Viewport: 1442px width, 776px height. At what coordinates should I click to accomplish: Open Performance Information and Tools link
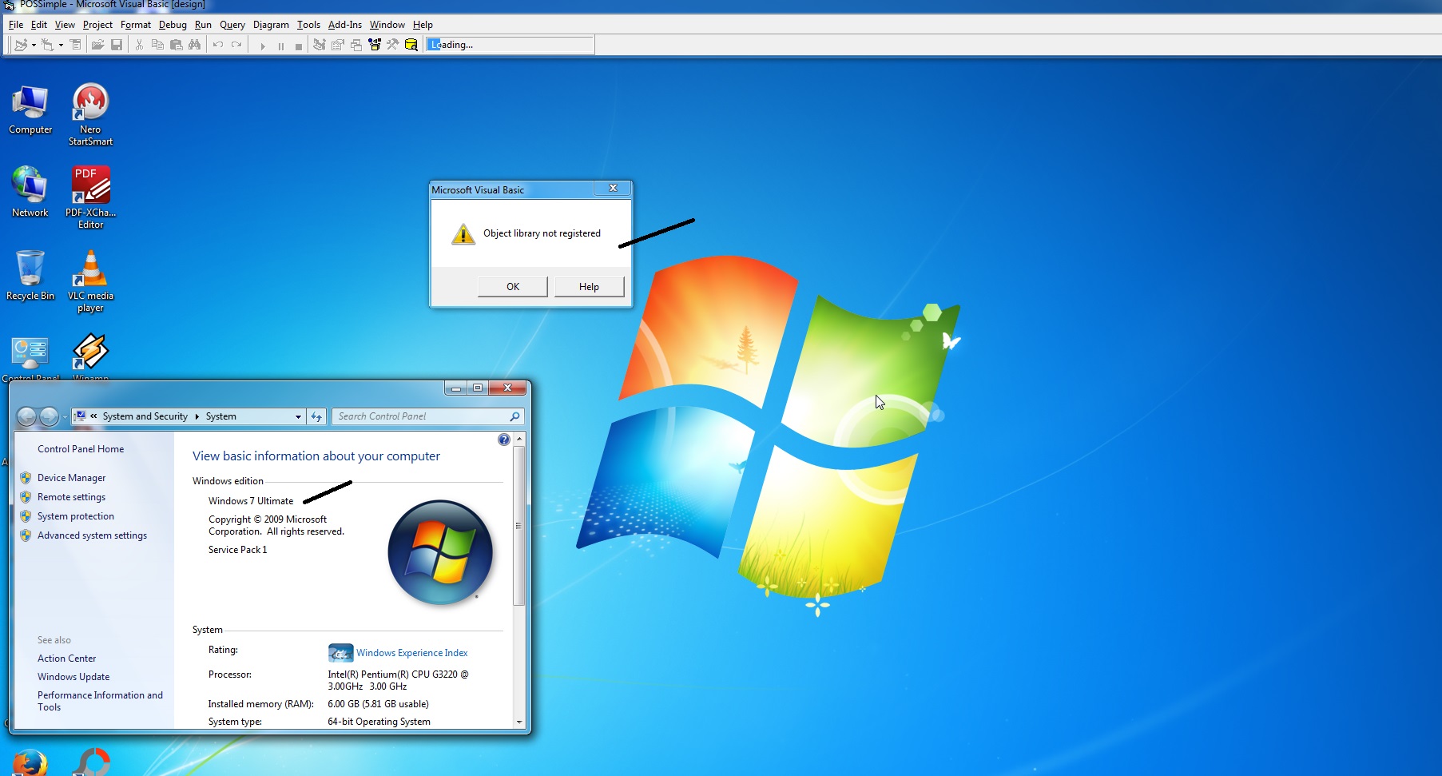click(100, 701)
